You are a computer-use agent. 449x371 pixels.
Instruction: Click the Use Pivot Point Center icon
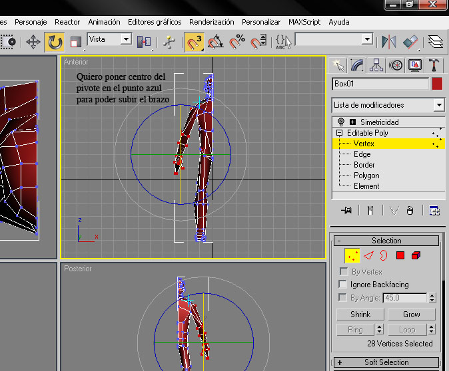coord(144,42)
